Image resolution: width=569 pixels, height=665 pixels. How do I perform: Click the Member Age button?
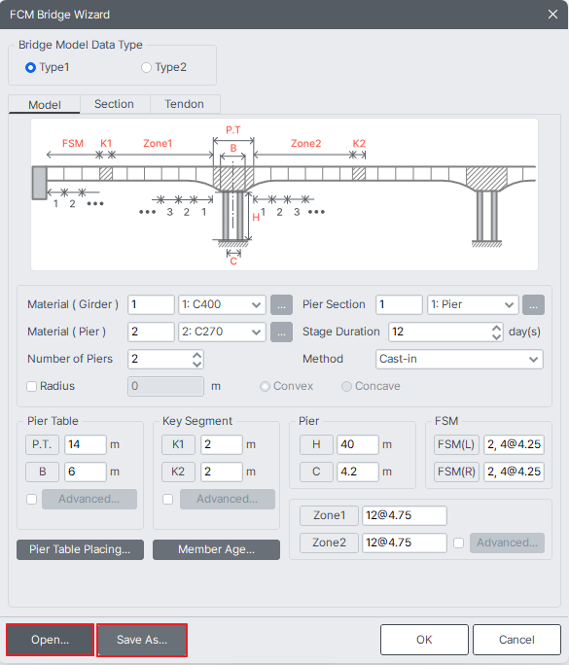[x=216, y=549]
